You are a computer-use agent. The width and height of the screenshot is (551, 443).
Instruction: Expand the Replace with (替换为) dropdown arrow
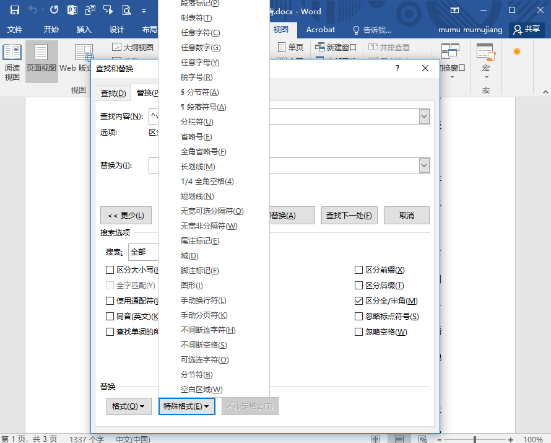(x=424, y=165)
